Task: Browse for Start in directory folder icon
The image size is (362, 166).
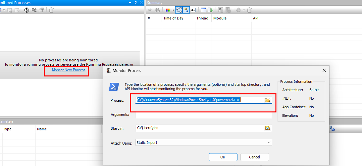Action: (x=268, y=128)
